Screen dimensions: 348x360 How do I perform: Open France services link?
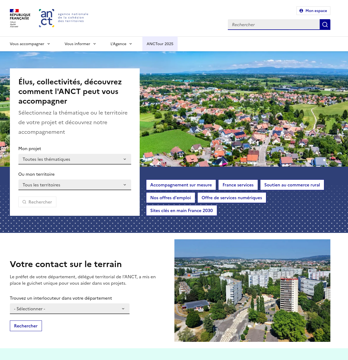238,185
